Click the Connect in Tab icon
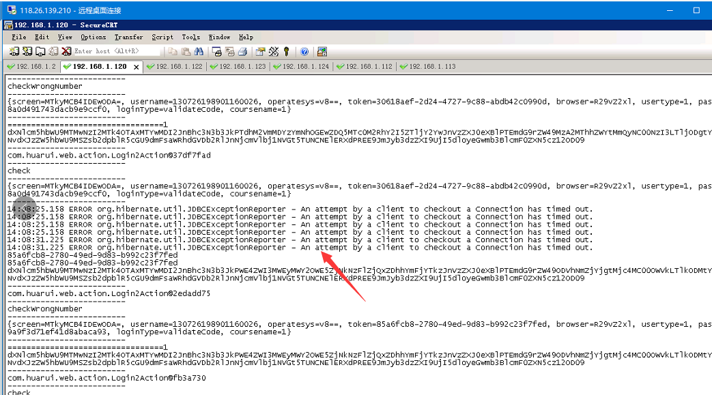Screen dimensions: 712x395 (x=40, y=52)
